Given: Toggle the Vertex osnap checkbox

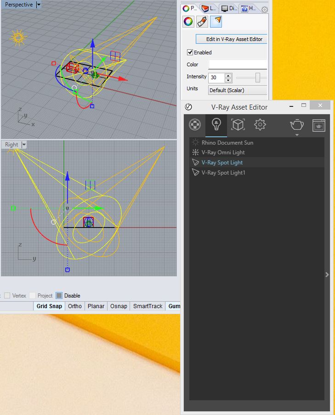Looking at the screenshot, I should pyautogui.click(x=7, y=295).
